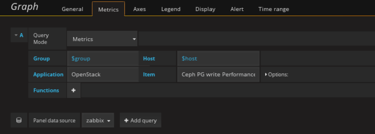Open the Axes tab
The image size is (375, 134).
coord(139,9)
